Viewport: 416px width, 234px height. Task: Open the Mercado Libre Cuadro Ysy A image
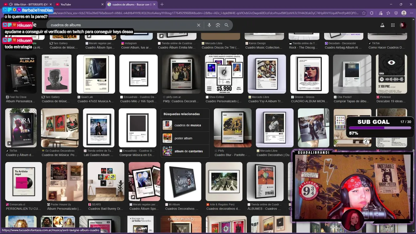tap(267, 74)
